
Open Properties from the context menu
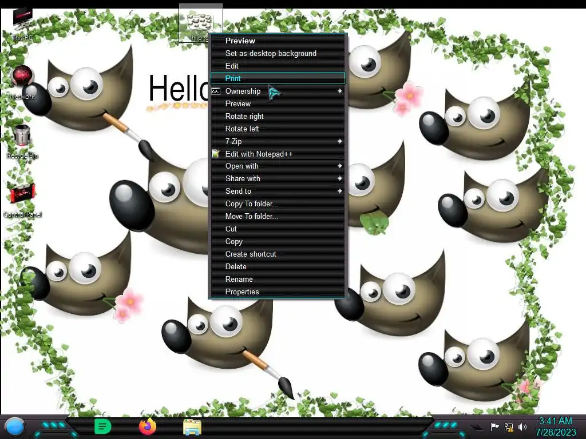[278, 292]
